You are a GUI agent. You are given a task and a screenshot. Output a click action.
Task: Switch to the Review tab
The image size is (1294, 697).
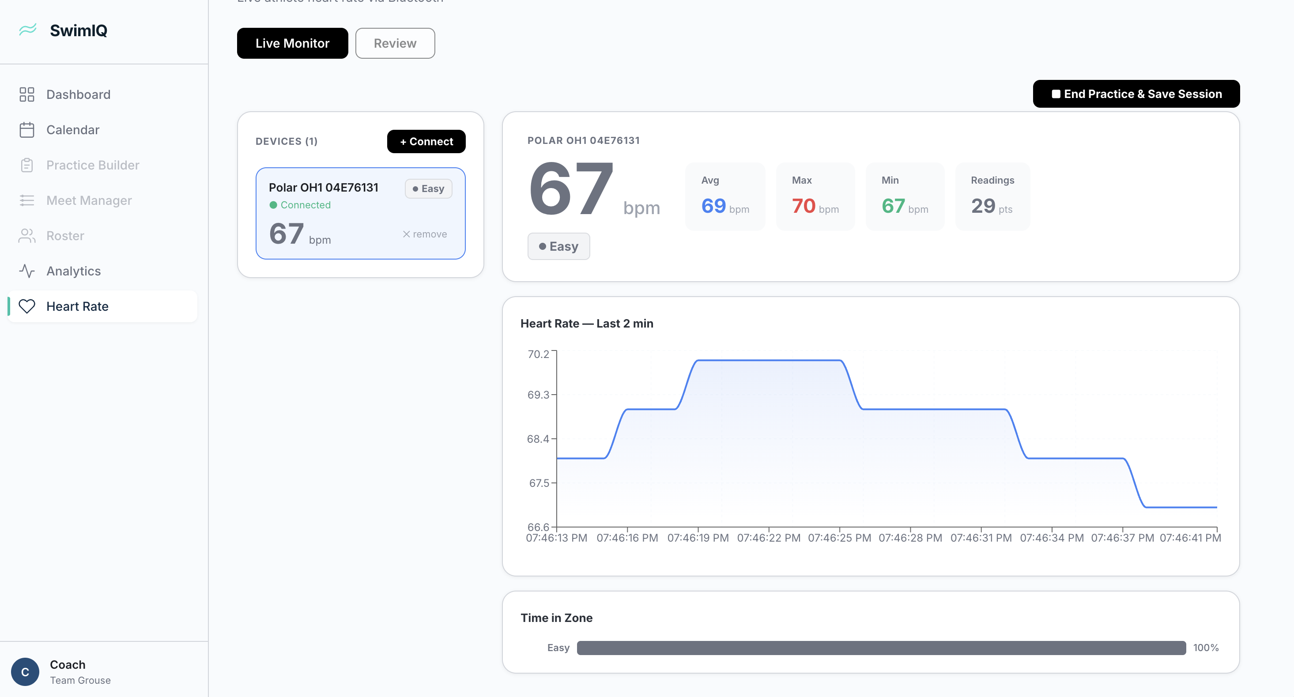(395, 43)
